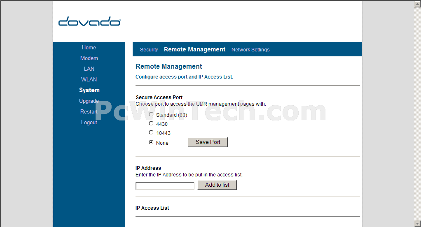Open the WLAN settings page

tap(89, 80)
